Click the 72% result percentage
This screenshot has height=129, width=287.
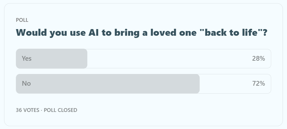pos(258,84)
